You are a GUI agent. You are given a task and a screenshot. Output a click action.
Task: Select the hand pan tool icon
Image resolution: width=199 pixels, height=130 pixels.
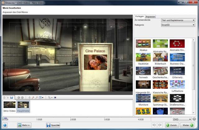point(30,97)
